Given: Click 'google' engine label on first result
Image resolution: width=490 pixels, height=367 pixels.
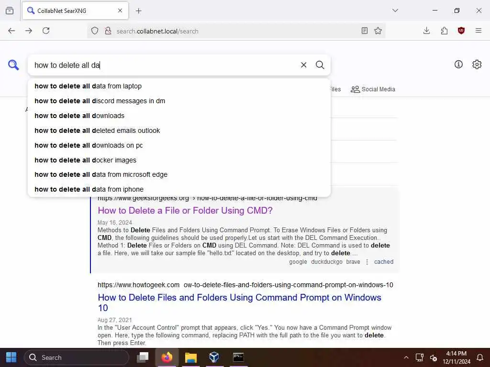Looking at the screenshot, I should tap(298, 262).
